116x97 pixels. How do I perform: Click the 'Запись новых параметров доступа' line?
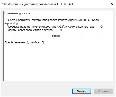click(30, 30)
